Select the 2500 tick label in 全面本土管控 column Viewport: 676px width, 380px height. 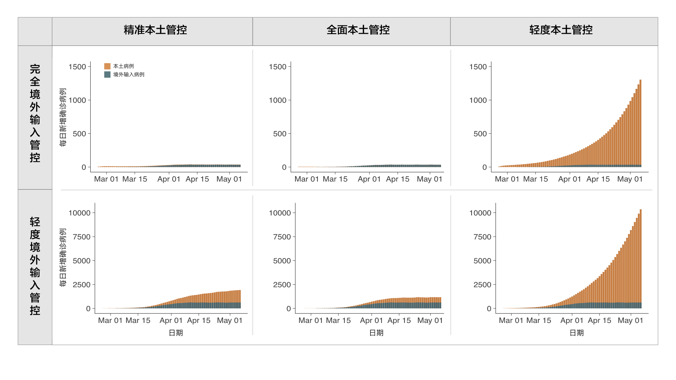pyautogui.click(x=282, y=285)
